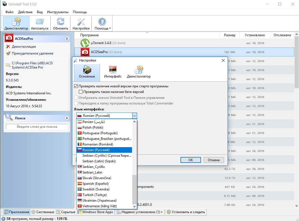Viewport: 299px width, 221px height.
Task: Choose Serbian_Latin language entry
Action: (104, 172)
